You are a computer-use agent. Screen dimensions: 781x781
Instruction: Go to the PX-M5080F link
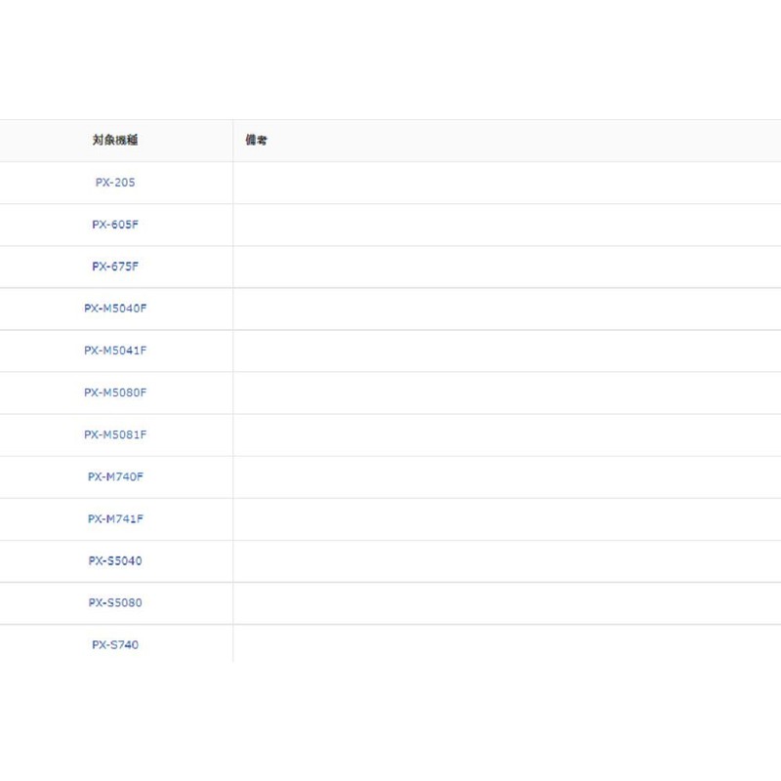click(115, 392)
